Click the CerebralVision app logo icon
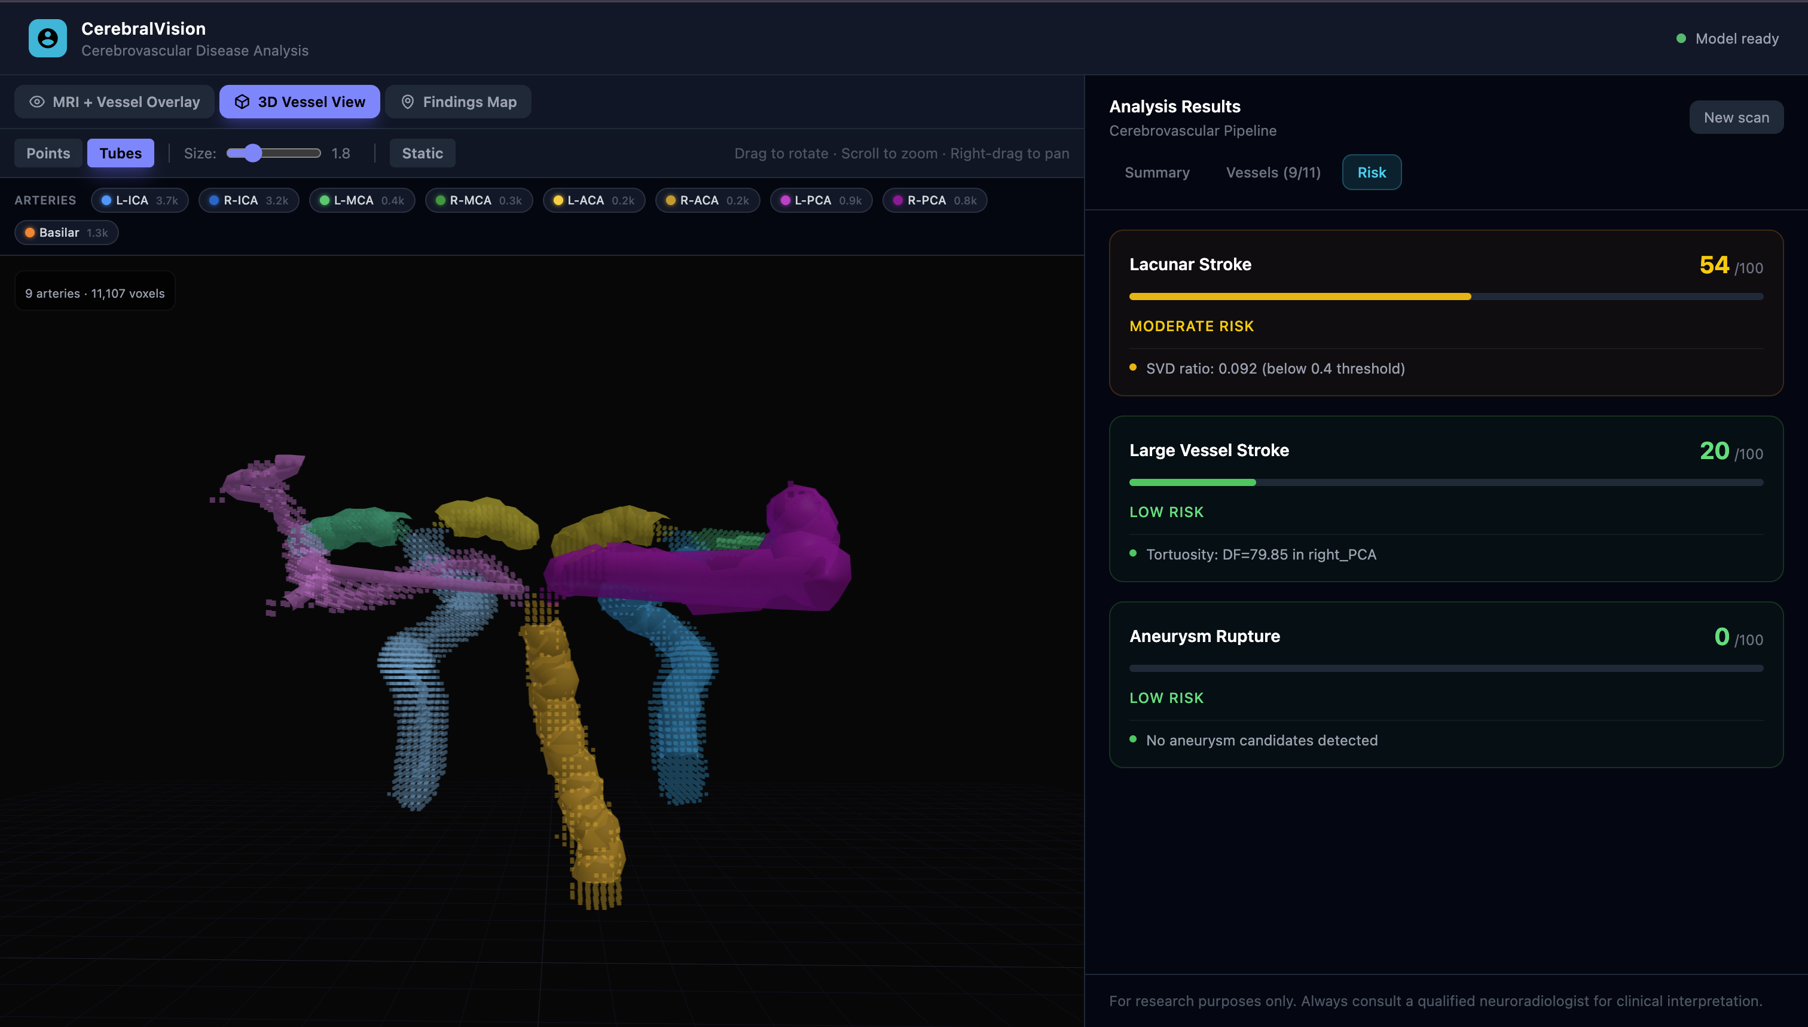Viewport: 1808px width, 1027px height. [47, 38]
